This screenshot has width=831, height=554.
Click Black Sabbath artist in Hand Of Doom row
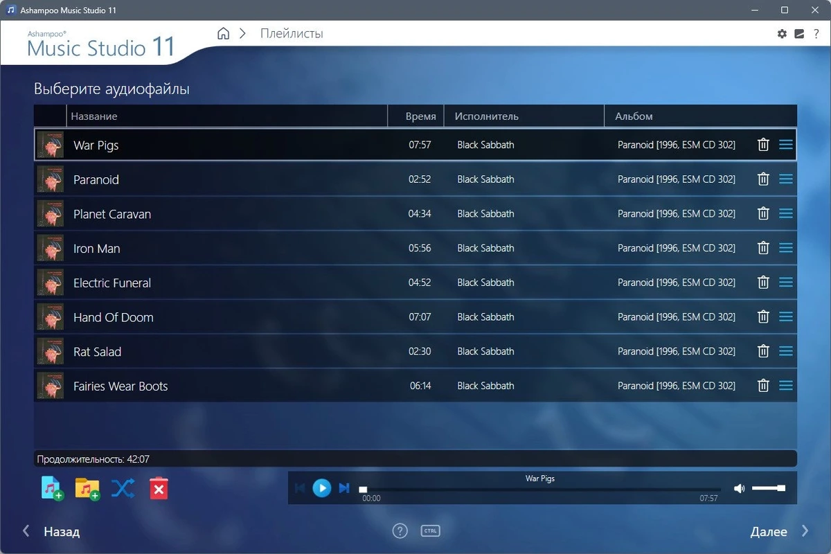485,316
